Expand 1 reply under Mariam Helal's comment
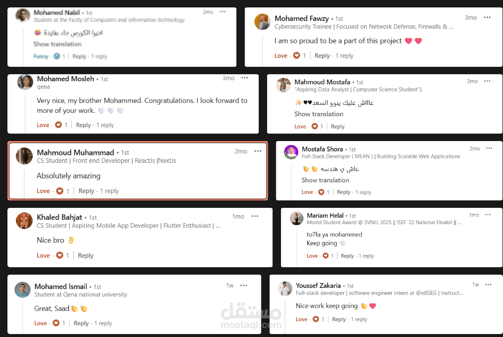Screen dimensions: 503x337 click(366, 256)
